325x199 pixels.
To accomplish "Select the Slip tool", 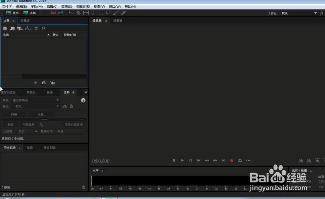I will (86, 13).
